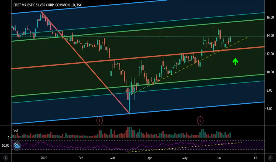This screenshot has width=276, height=162.
Task: Click the 2020 date axis label
Action: (44, 158)
